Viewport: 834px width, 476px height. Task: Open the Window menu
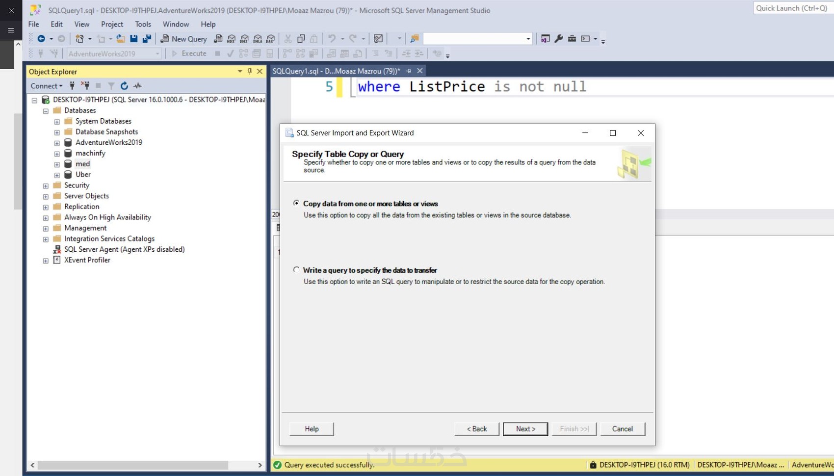pos(176,24)
